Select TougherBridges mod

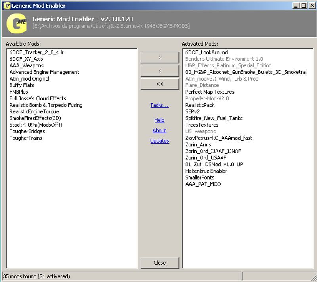(27, 131)
